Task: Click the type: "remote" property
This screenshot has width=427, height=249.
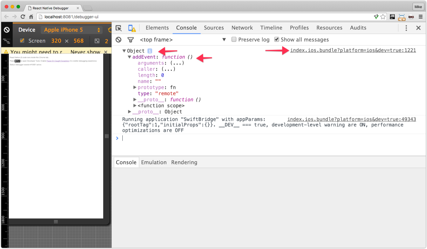Action: coord(158,94)
